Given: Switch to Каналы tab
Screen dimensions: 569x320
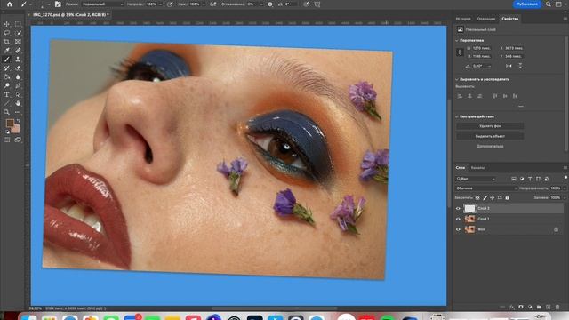Looking at the screenshot, I should (x=477, y=168).
